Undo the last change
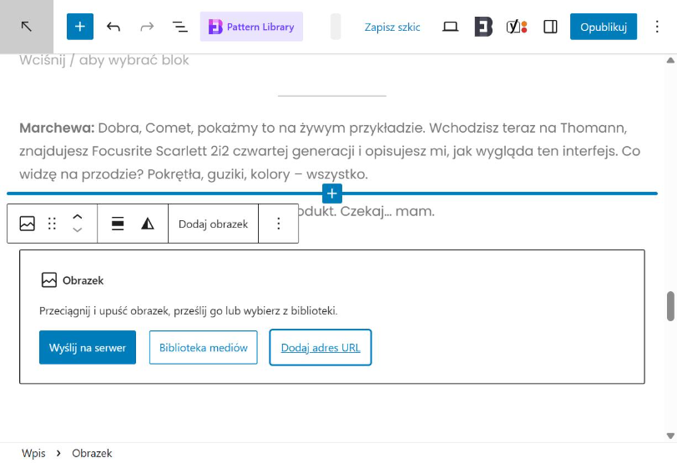This screenshot has width=677, height=463. 114,27
